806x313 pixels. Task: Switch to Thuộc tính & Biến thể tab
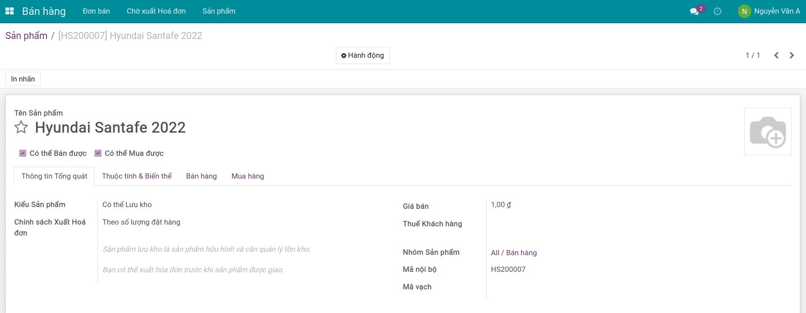[x=136, y=176]
